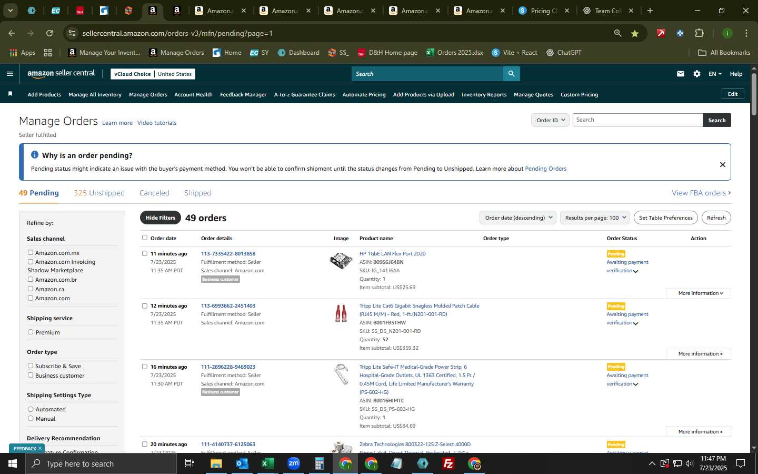Viewport: 758px width, 474px height.
Task: Check the Amazon.ca sales channel box
Action: click(x=31, y=289)
